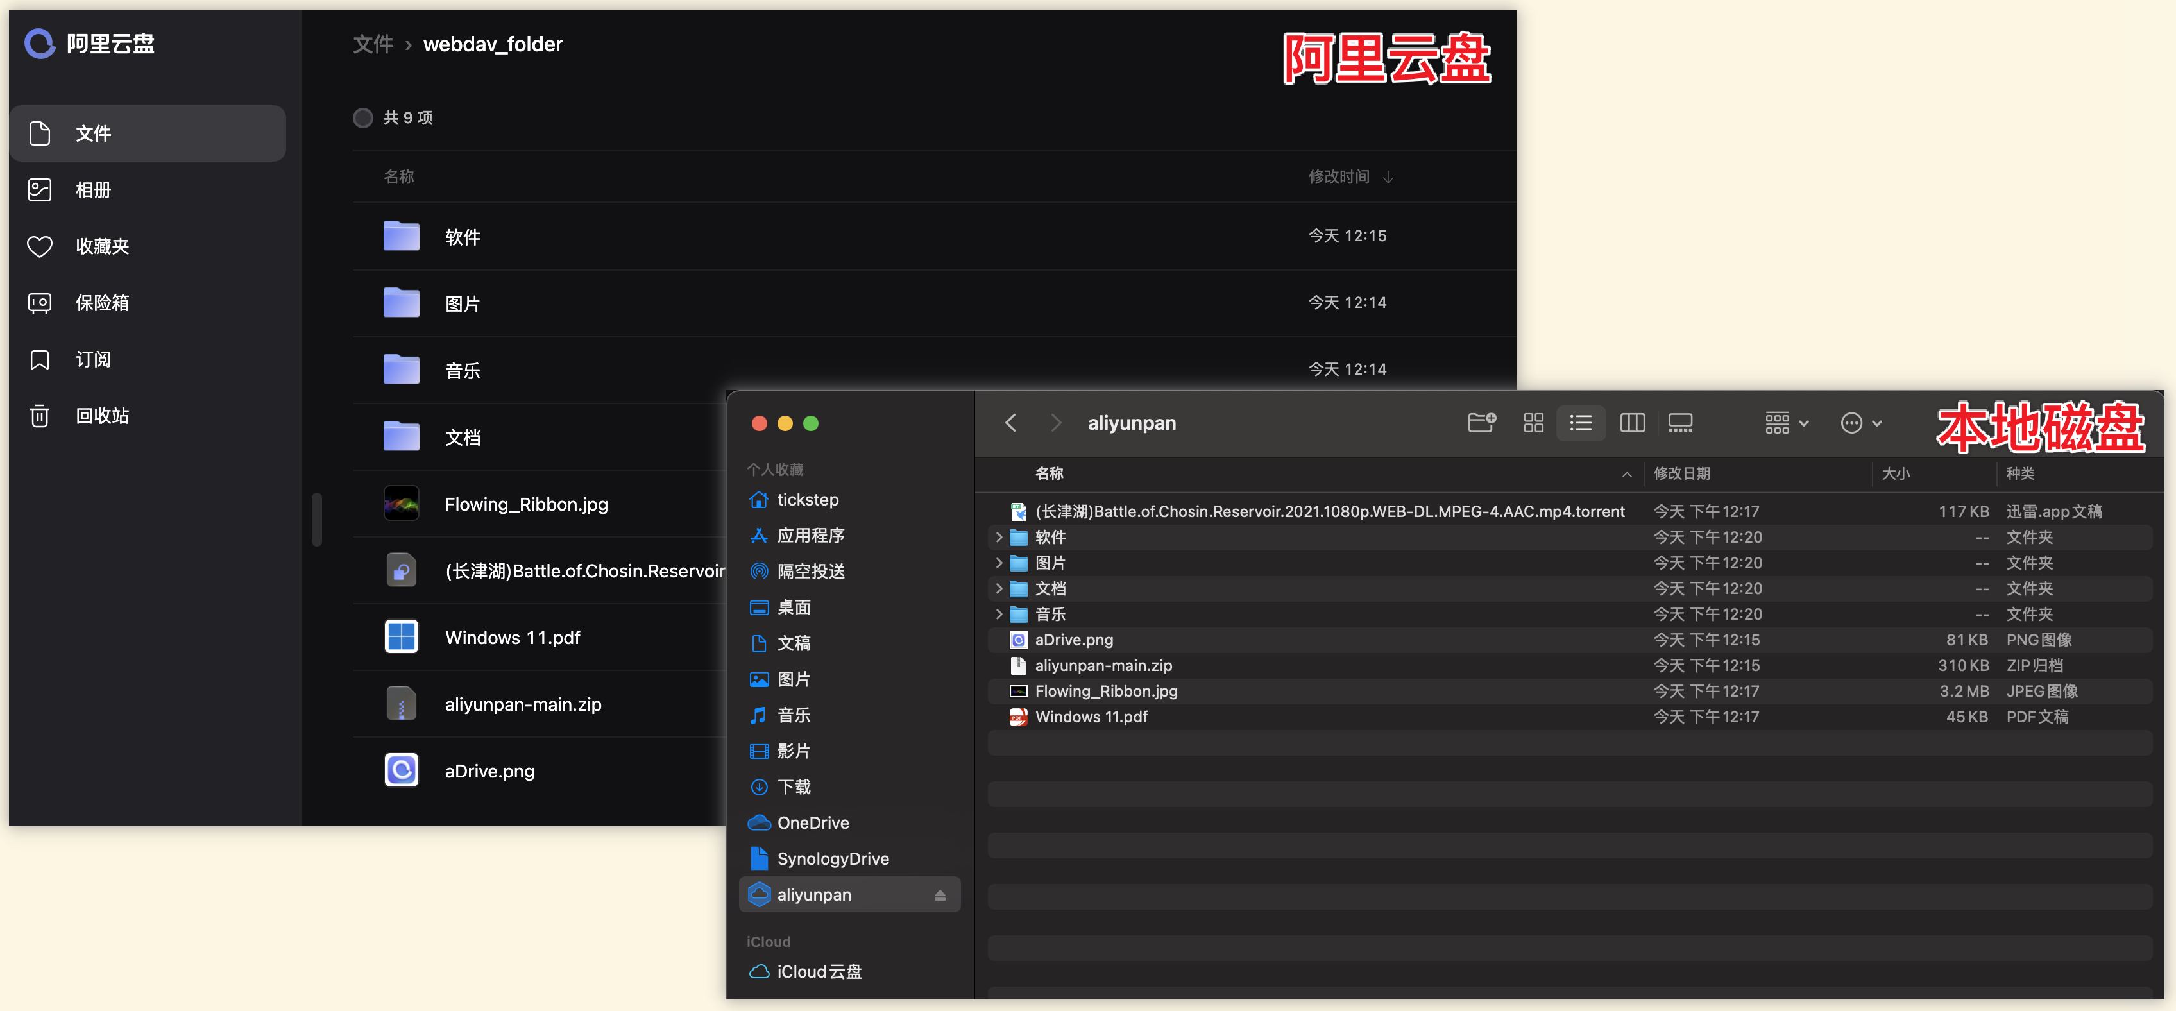Select 收藏夹 in the Aliyun sidebar

point(101,246)
